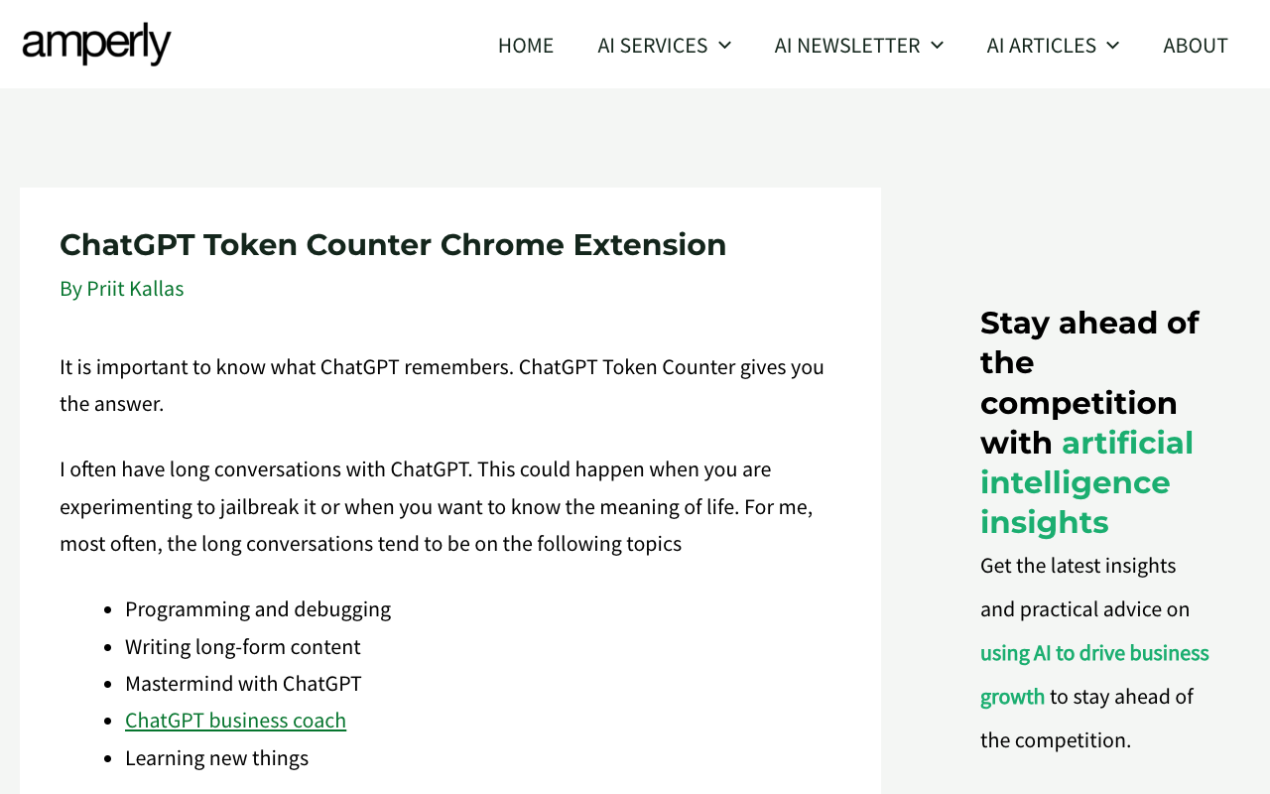This screenshot has height=794, width=1270.
Task: Open the ABOUT page from navigation
Action: click(x=1196, y=45)
